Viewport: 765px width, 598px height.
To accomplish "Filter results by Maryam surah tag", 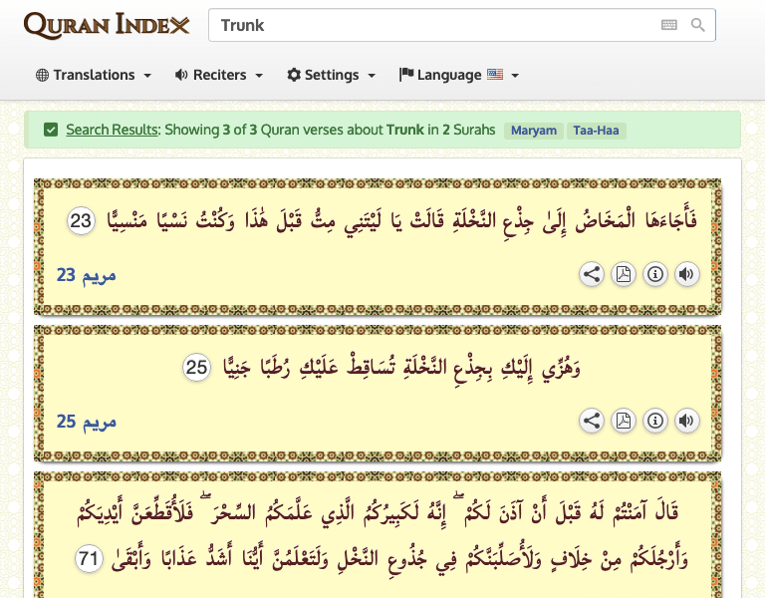I will click(x=534, y=131).
